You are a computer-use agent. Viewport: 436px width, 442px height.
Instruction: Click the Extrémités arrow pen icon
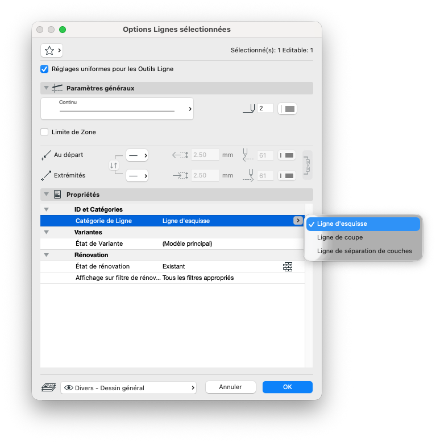(x=248, y=176)
